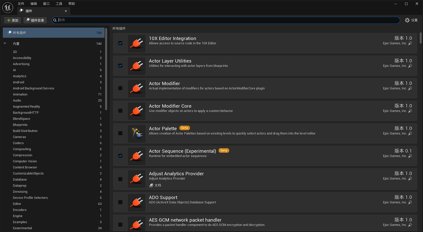Screen dimensions: 423x232
Task: Select the Augmented Reality category
Action: click(54, 106)
